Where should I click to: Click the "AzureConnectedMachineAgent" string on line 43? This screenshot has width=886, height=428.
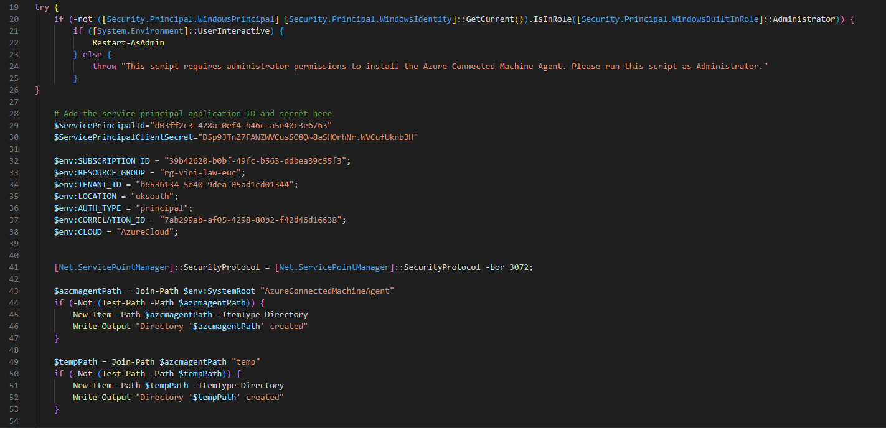pyautogui.click(x=329, y=291)
